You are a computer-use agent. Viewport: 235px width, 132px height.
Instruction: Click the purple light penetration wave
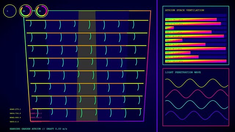tap(197, 115)
